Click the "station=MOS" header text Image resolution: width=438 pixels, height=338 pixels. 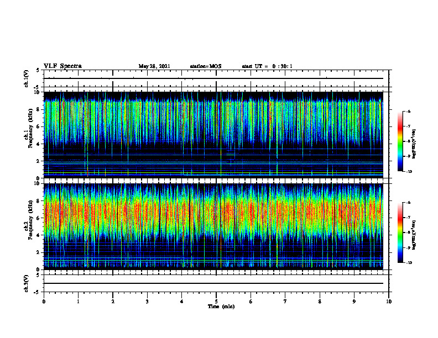point(206,66)
